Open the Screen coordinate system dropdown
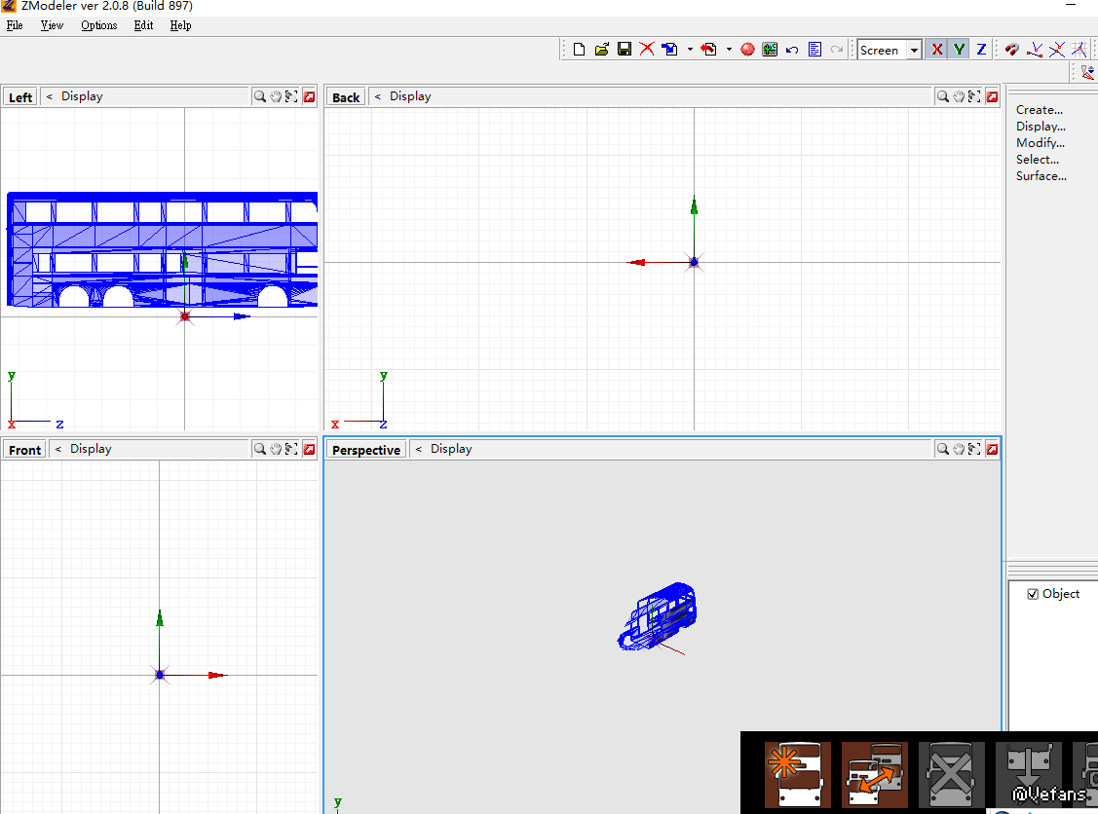Viewport: 1098px width, 814px height. tap(914, 51)
